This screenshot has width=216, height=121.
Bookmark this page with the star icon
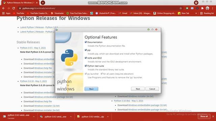pos(181,8)
